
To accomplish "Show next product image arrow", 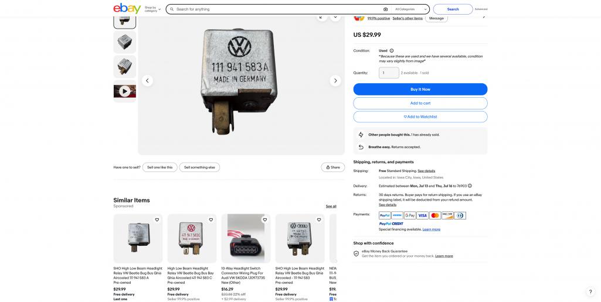I will (335, 81).
